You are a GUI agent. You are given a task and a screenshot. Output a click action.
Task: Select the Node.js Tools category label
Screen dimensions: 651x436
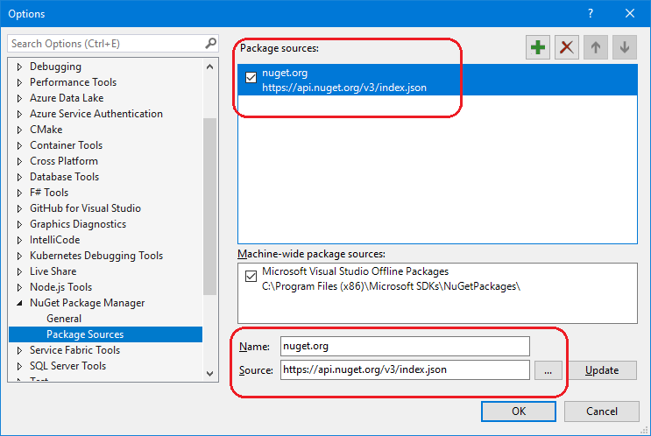point(60,287)
